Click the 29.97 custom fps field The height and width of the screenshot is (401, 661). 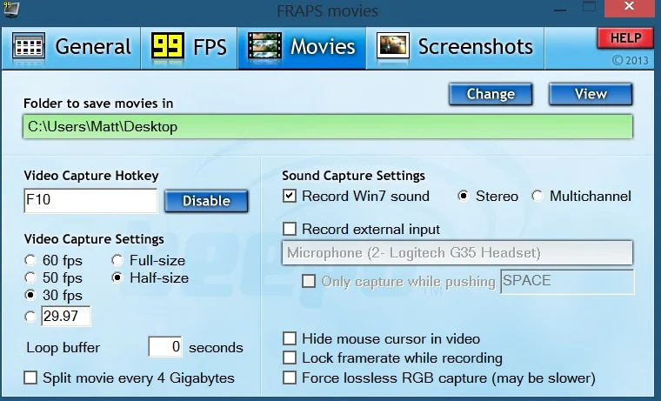pos(66,316)
